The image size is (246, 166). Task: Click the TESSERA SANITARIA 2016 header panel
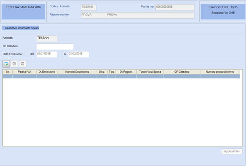tap(23, 11)
